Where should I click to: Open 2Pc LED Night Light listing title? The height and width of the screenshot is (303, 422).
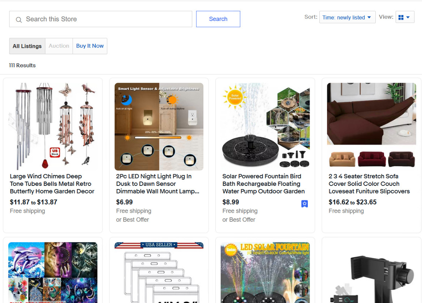pyautogui.click(x=158, y=184)
